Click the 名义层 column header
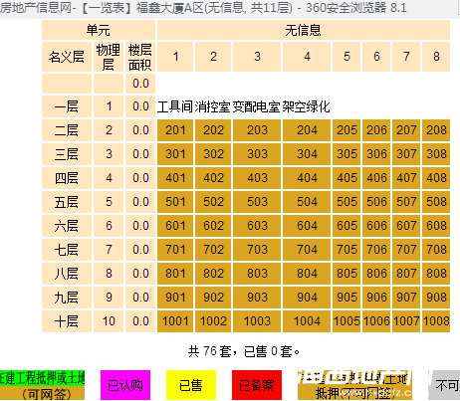 pos(67,57)
